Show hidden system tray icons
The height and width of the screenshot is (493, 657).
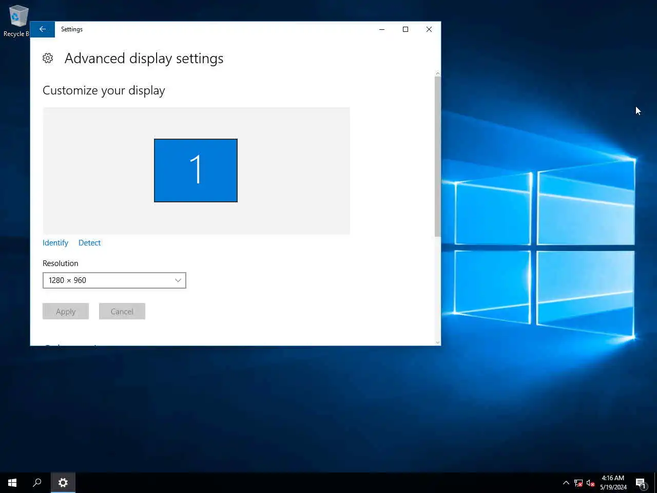(x=566, y=483)
